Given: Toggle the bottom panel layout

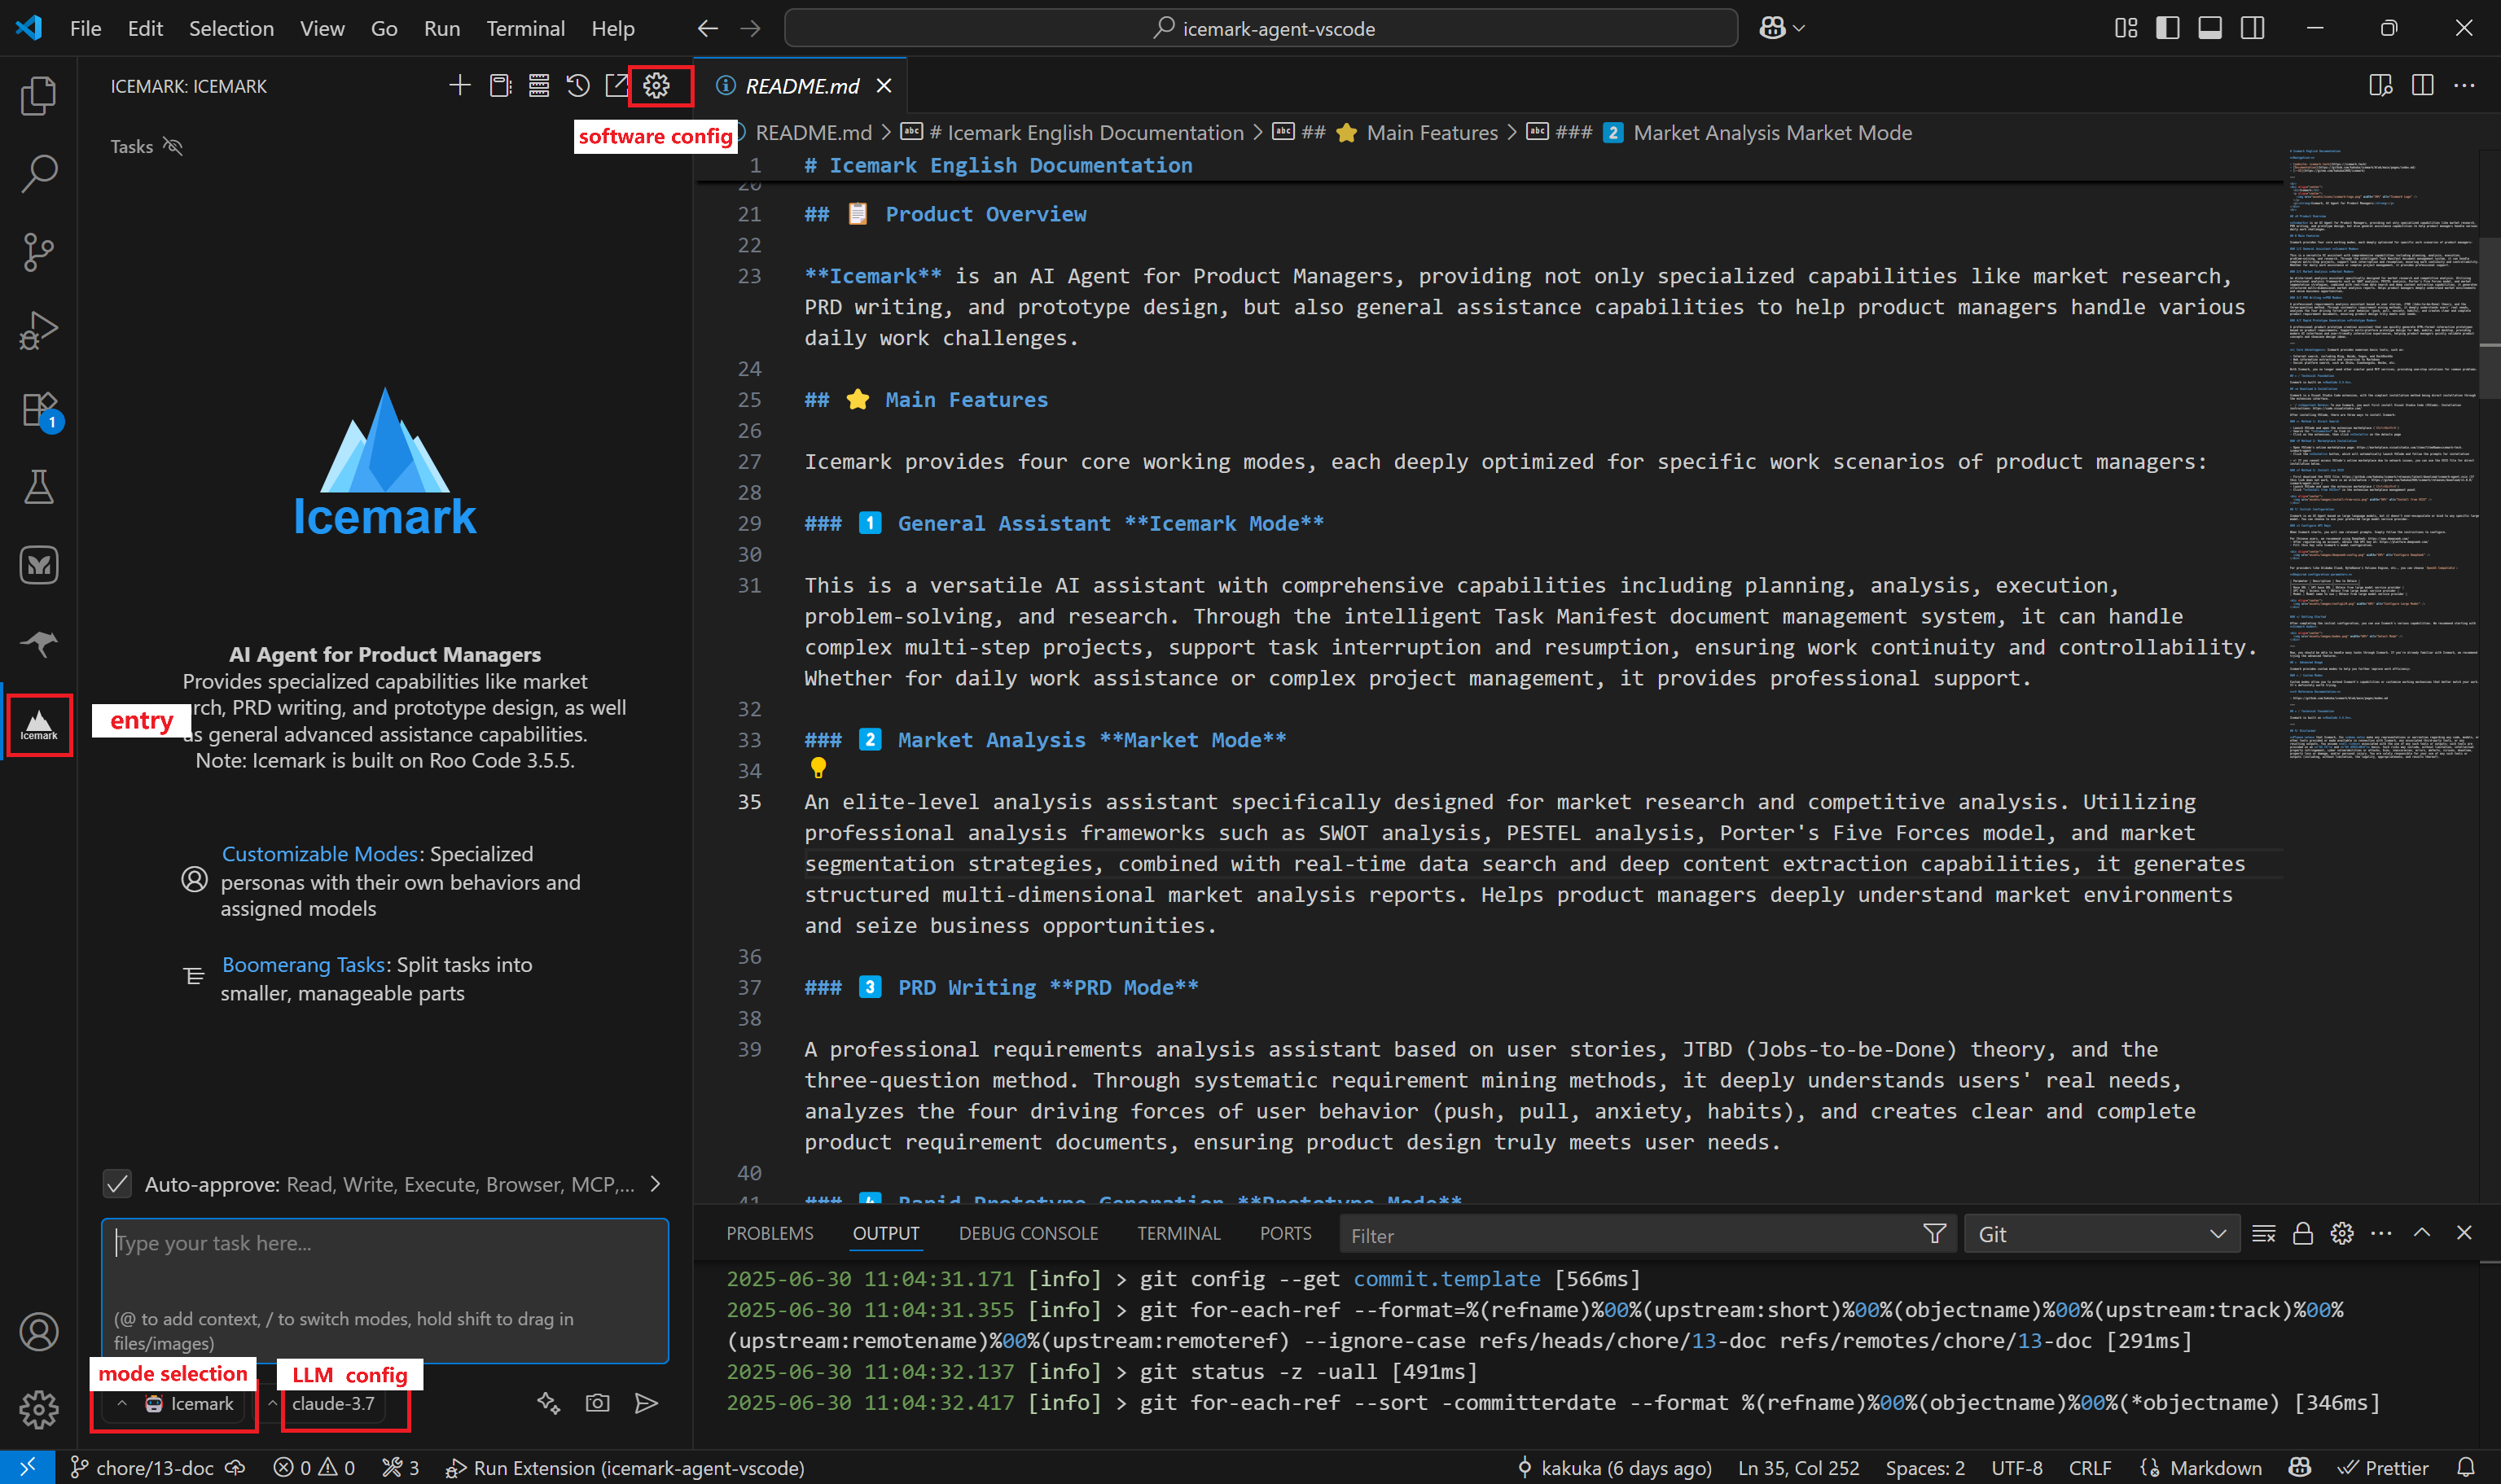Looking at the screenshot, I should tap(2210, 28).
